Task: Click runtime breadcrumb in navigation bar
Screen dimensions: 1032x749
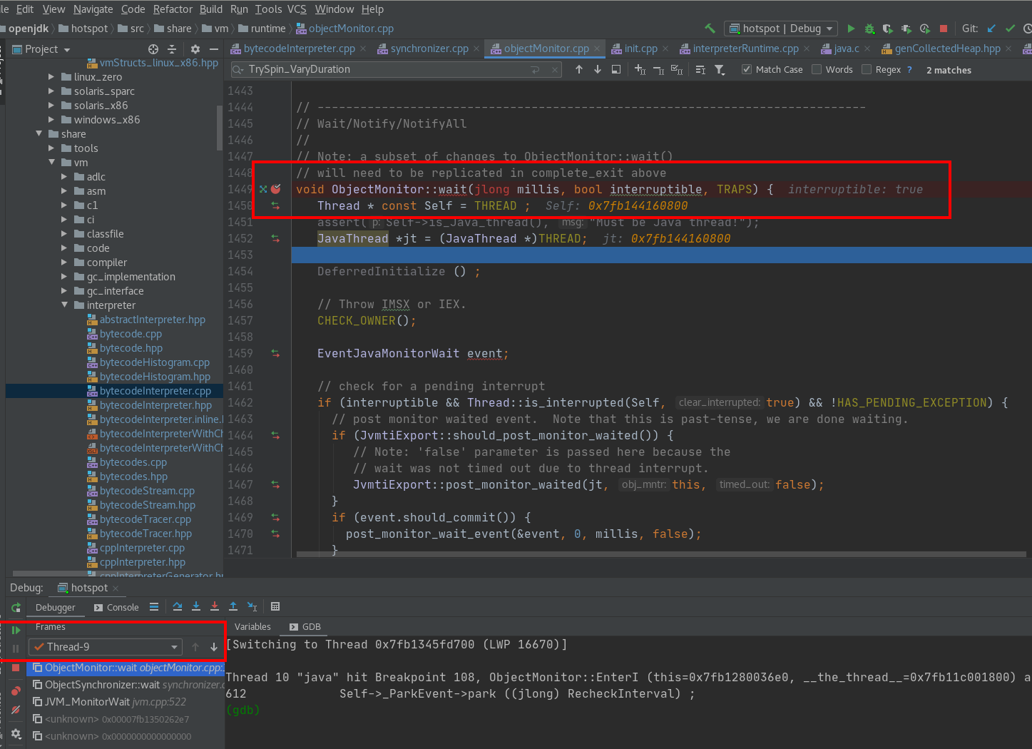Action: [x=268, y=29]
